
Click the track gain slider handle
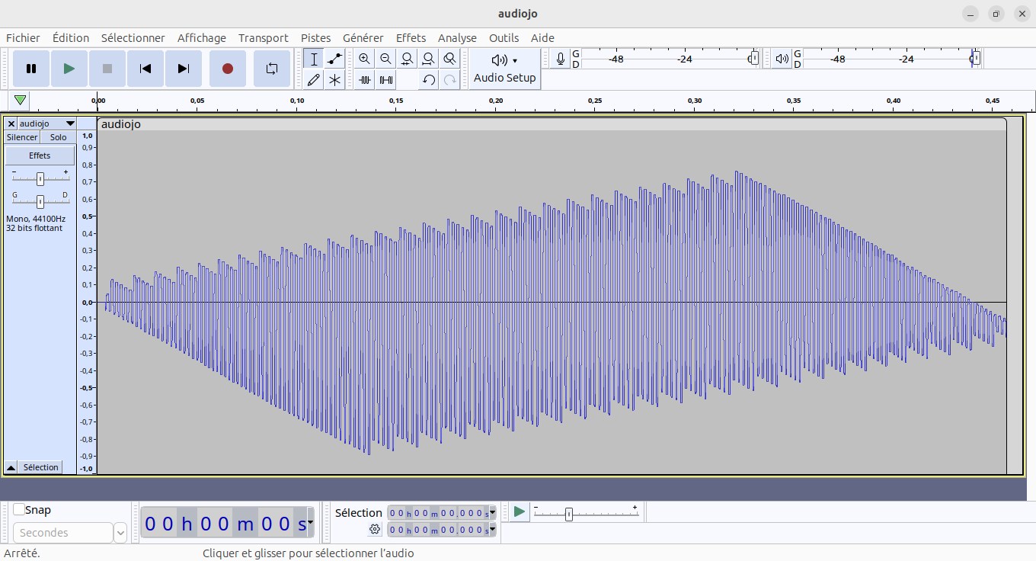[40, 179]
